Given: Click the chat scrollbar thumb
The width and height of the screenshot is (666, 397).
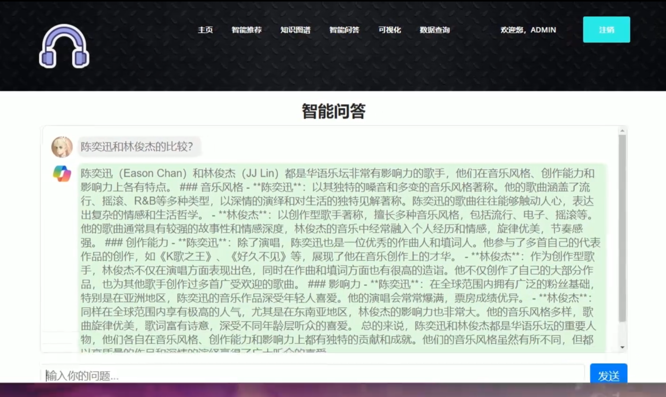Looking at the screenshot, I should 622,228.
